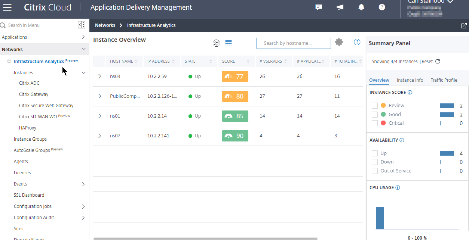Expand the Configuration Jobs submenu
Screen dimensions: 469x240
pyautogui.click(x=83, y=206)
